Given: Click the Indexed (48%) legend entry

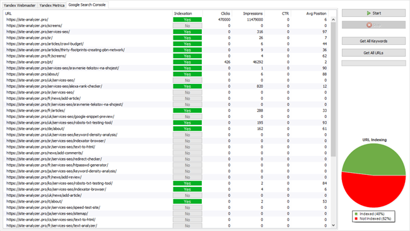Looking at the screenshot, I should 370,214.
